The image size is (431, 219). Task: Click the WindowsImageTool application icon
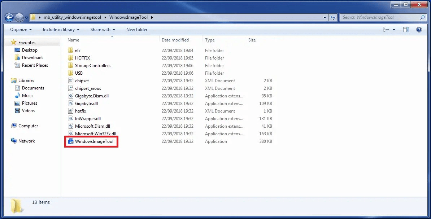coord(70,141)
